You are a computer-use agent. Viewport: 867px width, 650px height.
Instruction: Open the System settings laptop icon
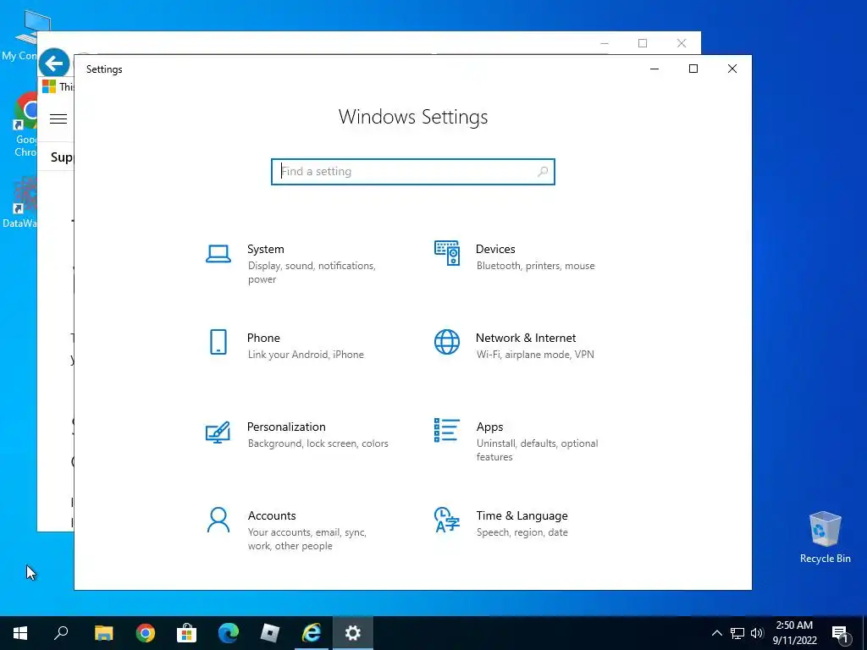click(218, 254)
